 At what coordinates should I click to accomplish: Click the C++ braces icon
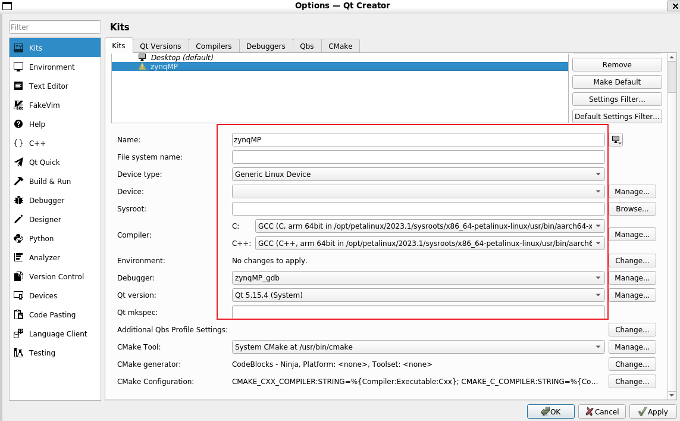pyautogui.click(x=18, y=144)
